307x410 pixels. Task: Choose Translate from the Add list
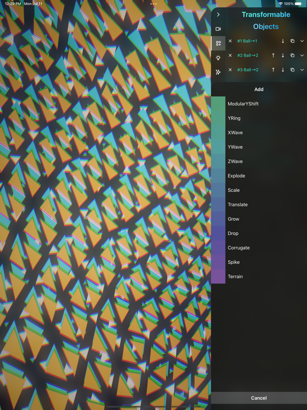click(x=259, y=205)
